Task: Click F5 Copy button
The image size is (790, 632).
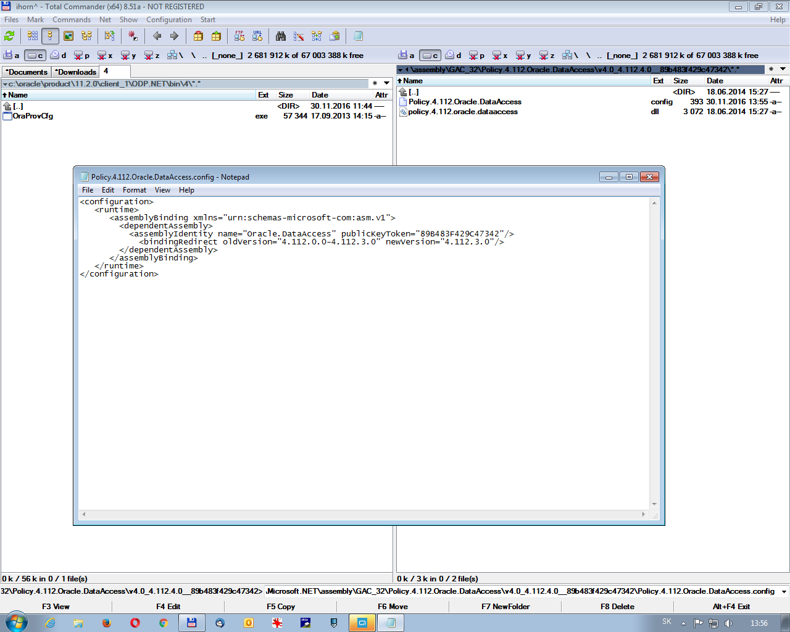Action: coord(281,607)
